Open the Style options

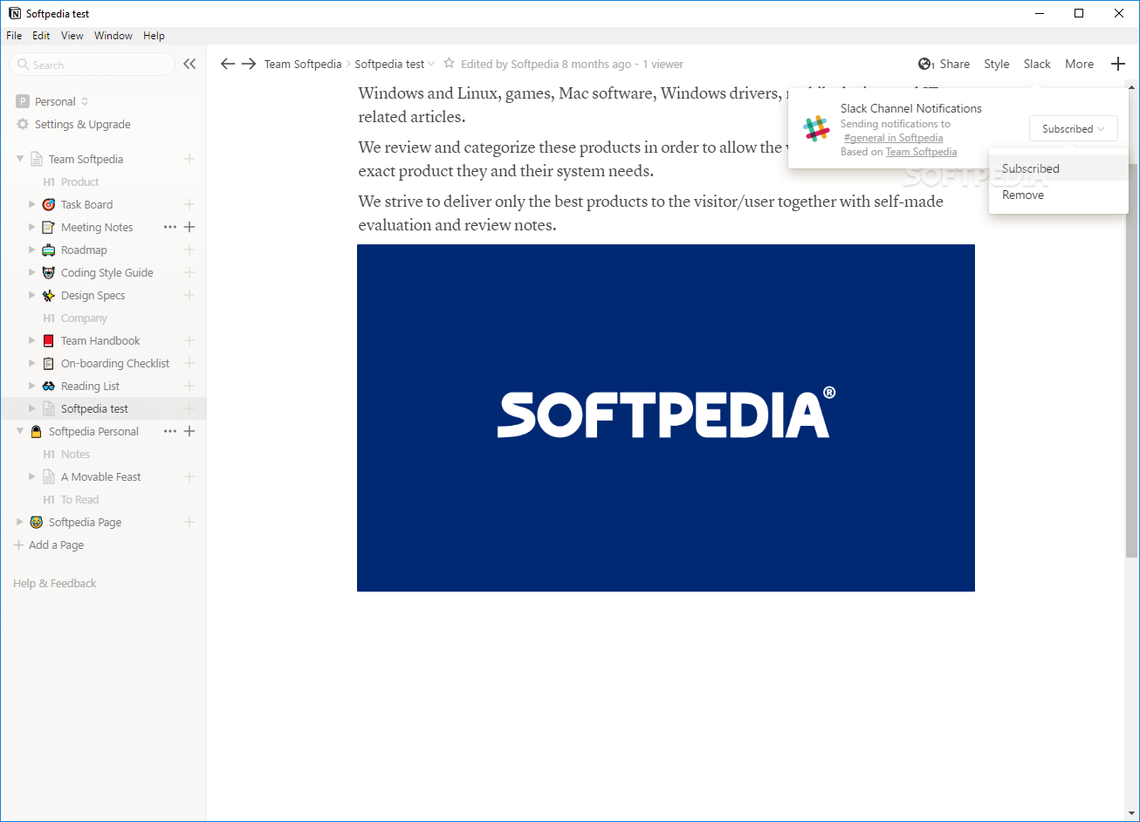tap(997, 64)
